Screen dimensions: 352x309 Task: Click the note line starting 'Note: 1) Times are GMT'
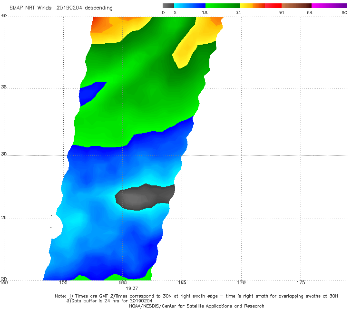(196, 296)
